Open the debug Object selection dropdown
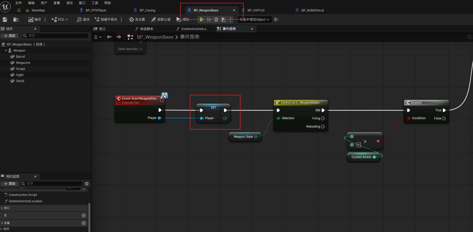The image size is (473, 232). [x=255, y=20]
